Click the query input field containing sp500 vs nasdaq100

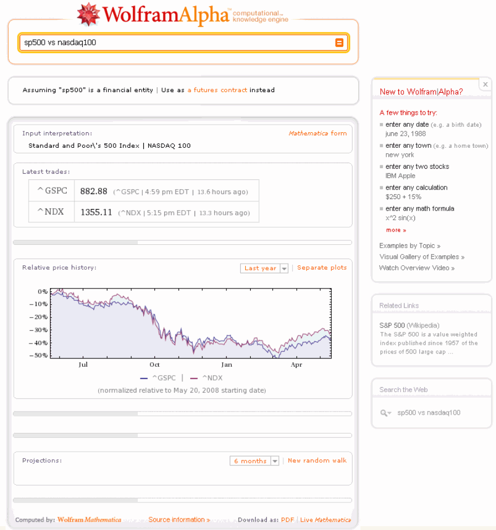184,42
